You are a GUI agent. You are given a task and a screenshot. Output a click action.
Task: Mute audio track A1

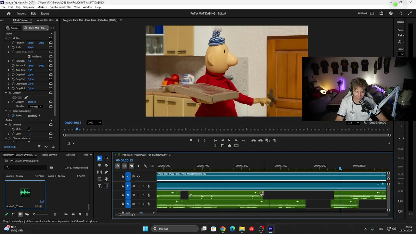138,186
